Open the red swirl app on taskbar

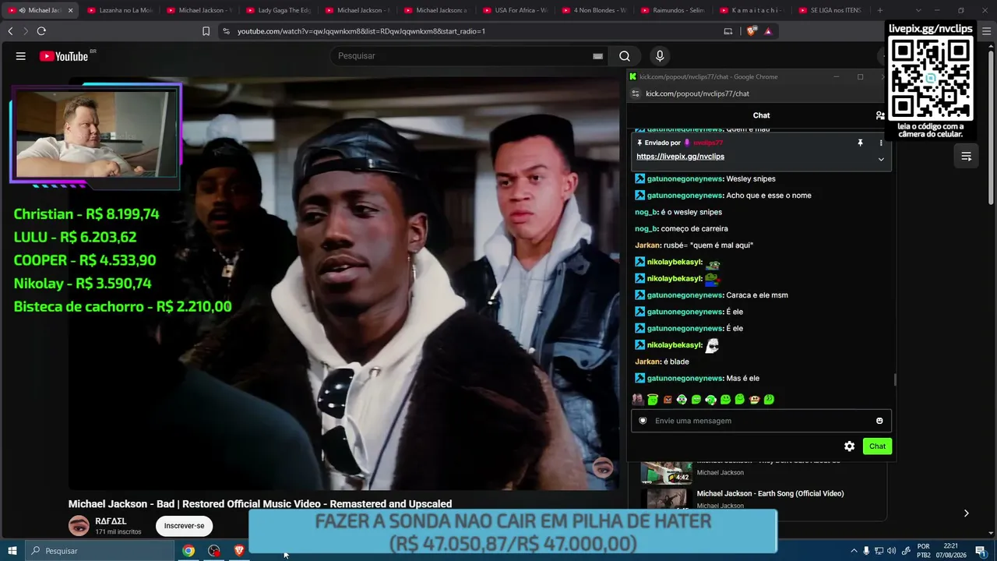click(214, 551)
